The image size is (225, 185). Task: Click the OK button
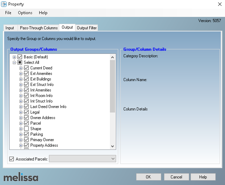tap(148, 177)
